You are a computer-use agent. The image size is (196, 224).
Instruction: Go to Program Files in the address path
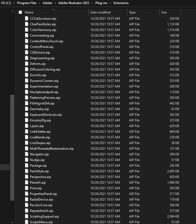click(27, 3)
